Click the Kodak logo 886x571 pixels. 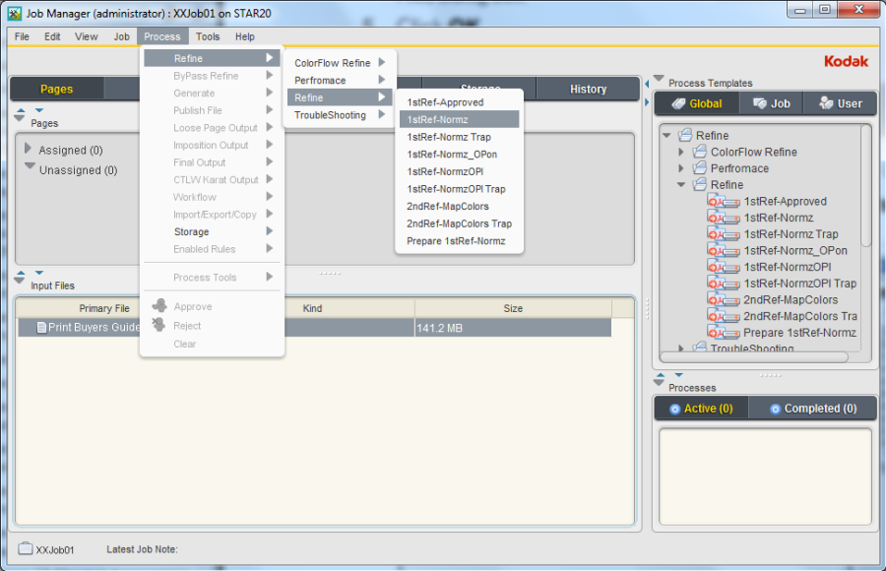click(846, 61)
